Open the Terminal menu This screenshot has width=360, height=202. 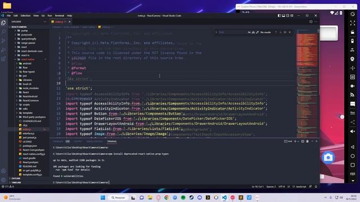coord(60,16)
